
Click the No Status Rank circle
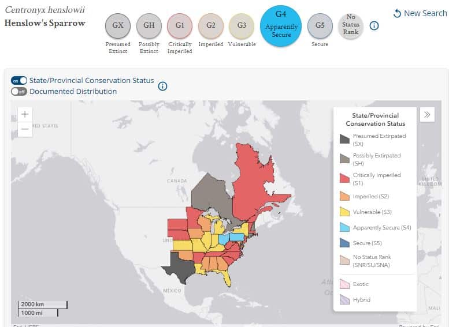[351, 25]
